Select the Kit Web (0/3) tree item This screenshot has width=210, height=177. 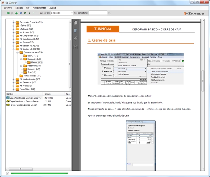[x=26, y=86]
